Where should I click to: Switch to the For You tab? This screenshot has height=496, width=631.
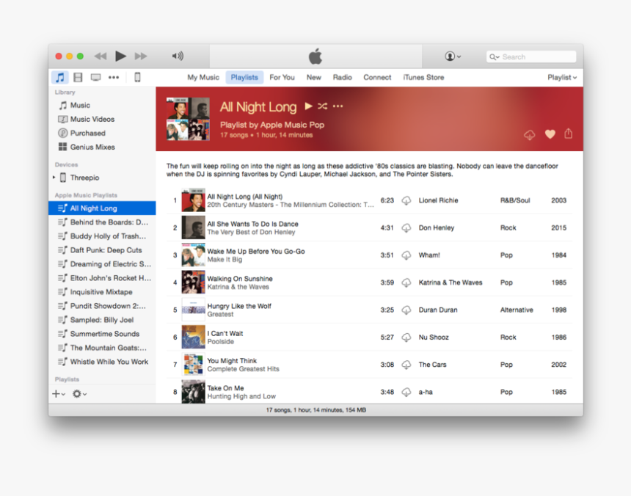pos(282,77)
